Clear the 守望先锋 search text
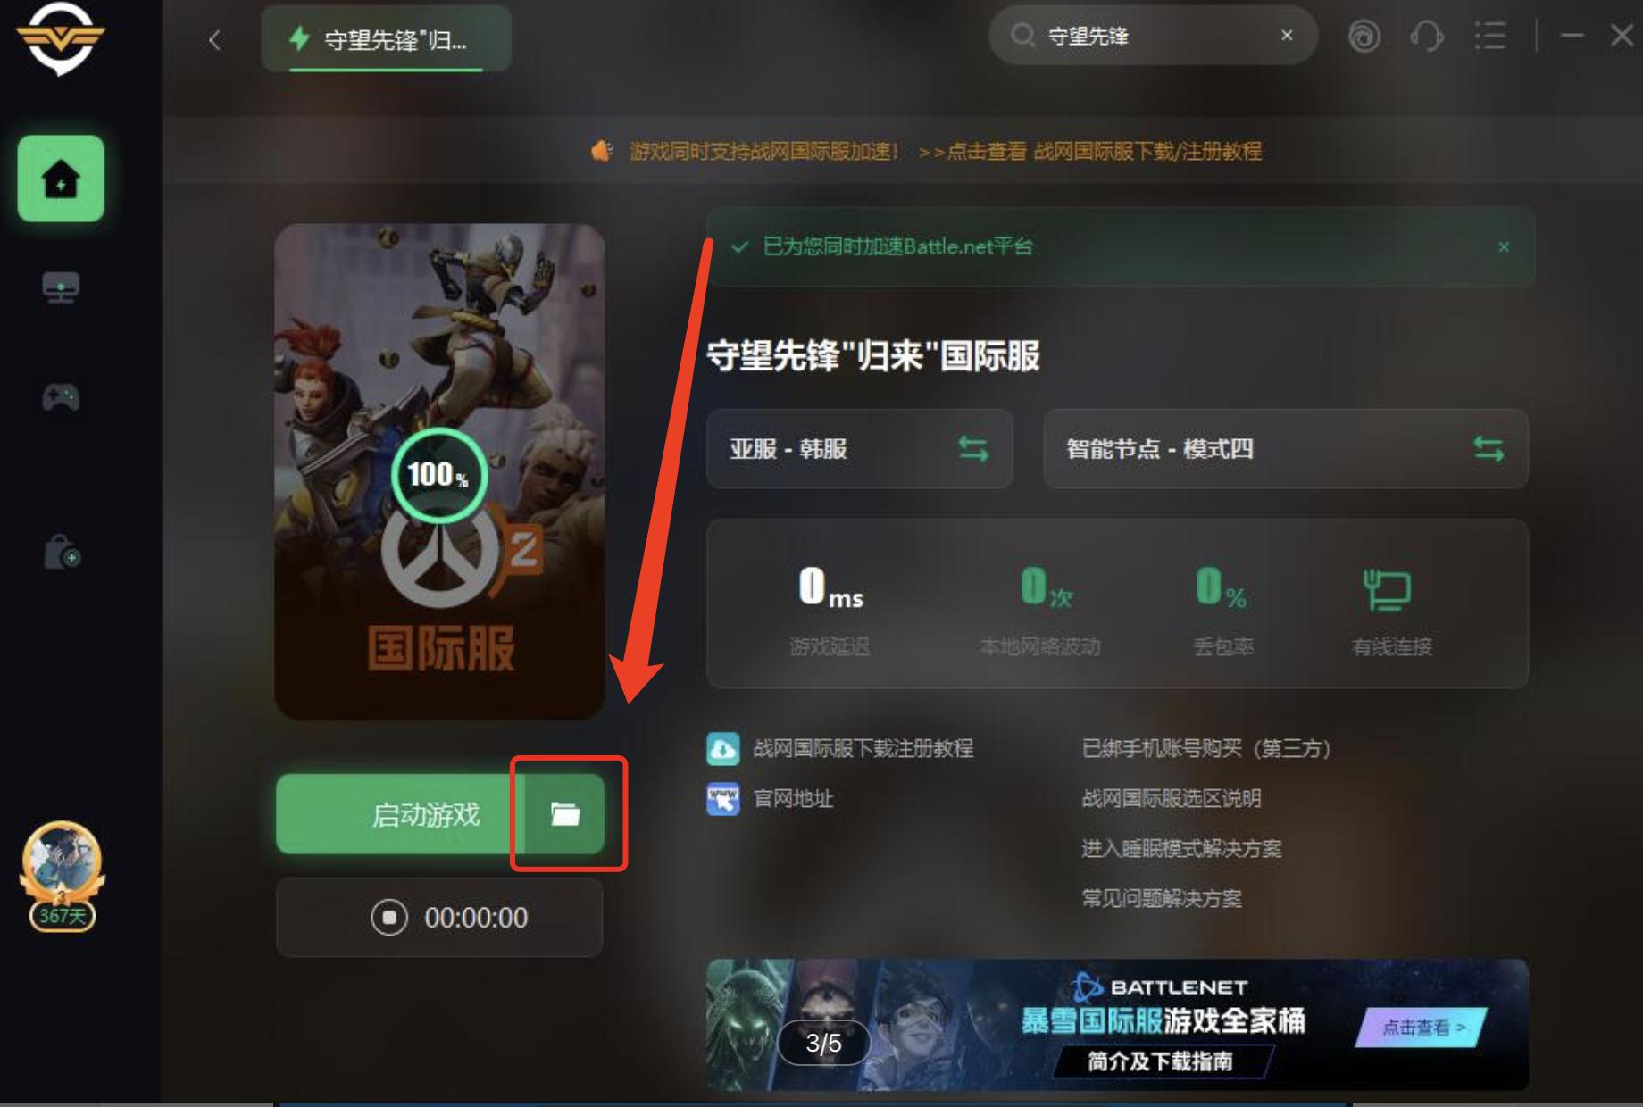This screenshot has width=1643, height=1107. (1287, 36)
